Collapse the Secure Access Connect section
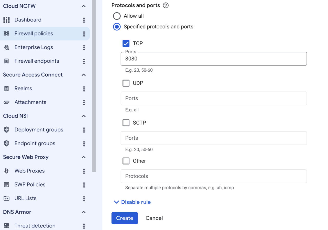 point(84,75)
